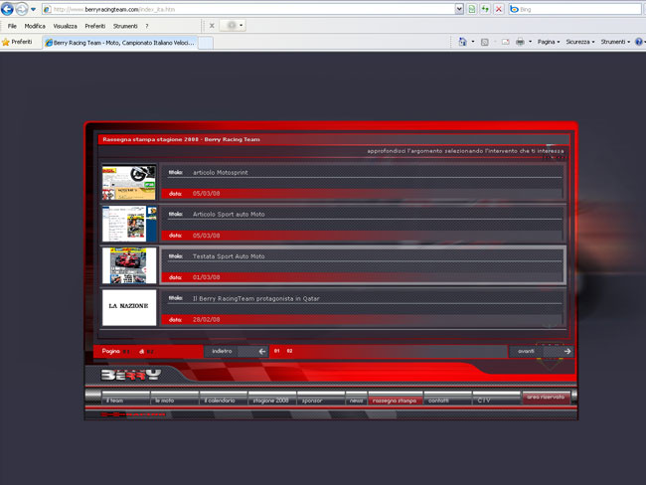Open the 'sponsor' section
Viewport: 646px width, 485px height.
pyautogui.click(x=321, y=399)
